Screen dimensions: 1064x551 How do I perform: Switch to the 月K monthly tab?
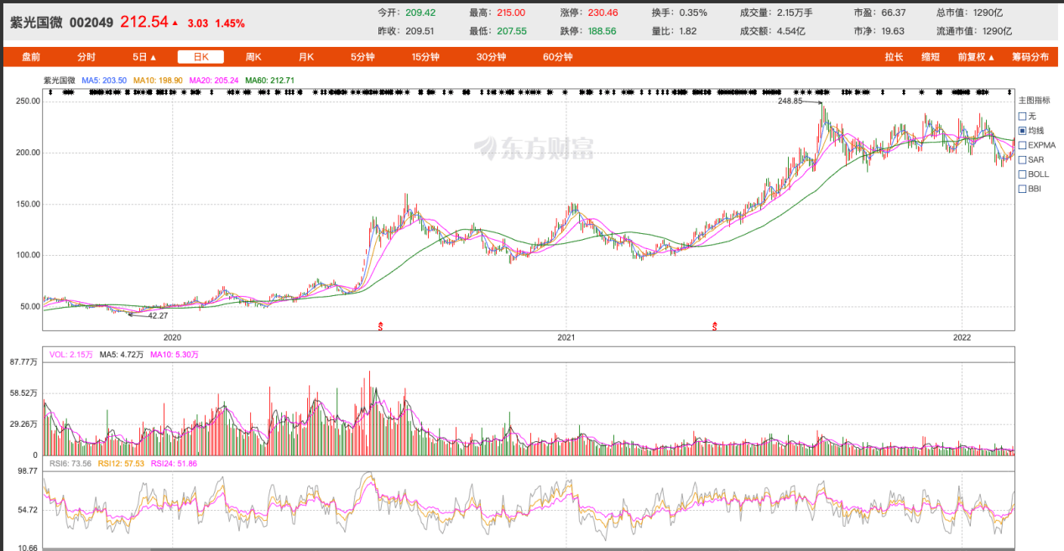(306, 57)
